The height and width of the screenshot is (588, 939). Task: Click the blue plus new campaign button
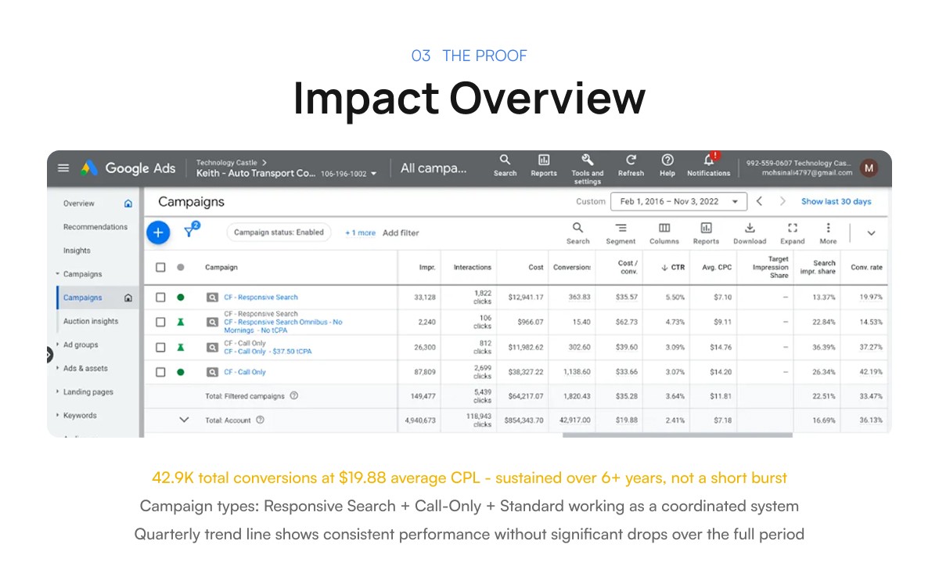158,233
